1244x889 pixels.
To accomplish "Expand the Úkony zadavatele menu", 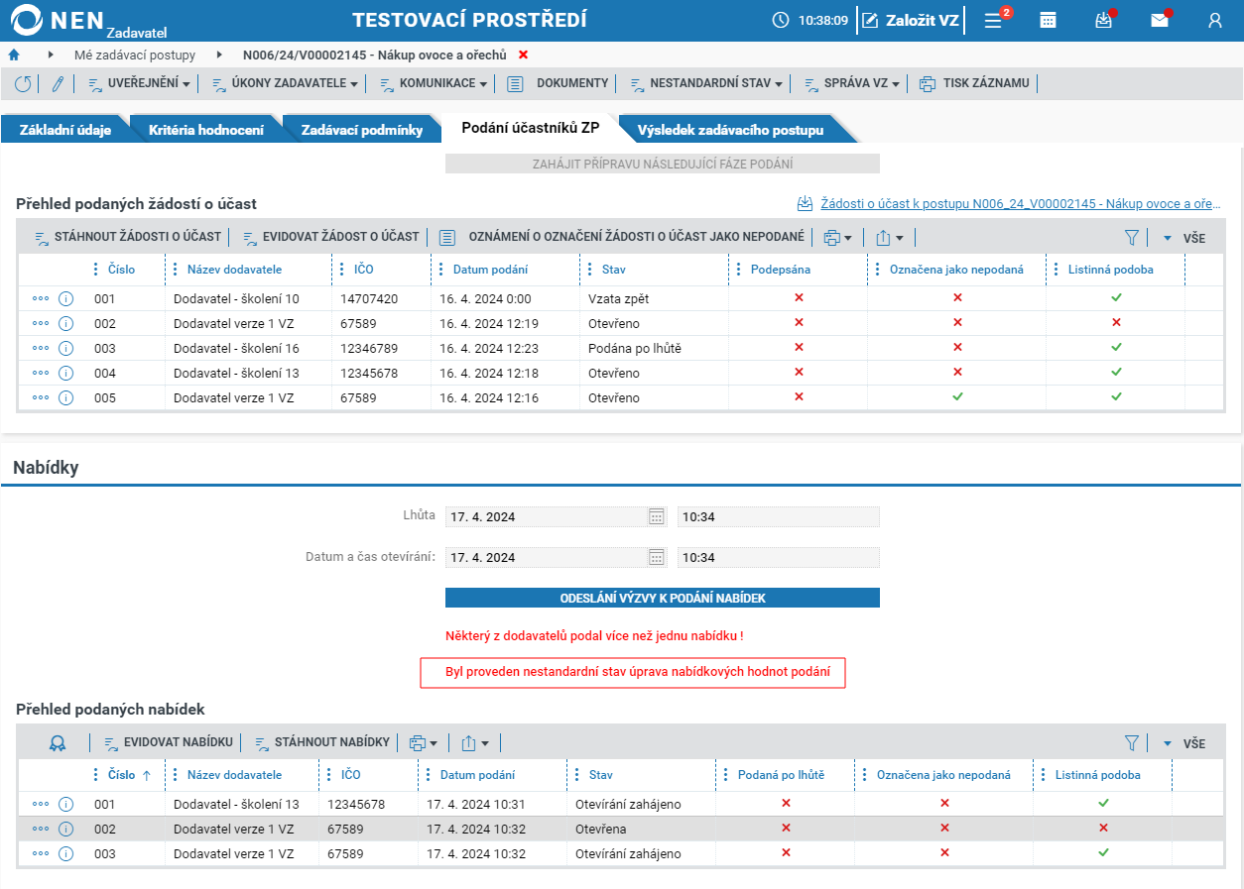I will (x=285, y=84).
